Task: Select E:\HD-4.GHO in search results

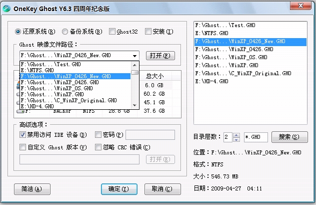Action: (250, 81)
